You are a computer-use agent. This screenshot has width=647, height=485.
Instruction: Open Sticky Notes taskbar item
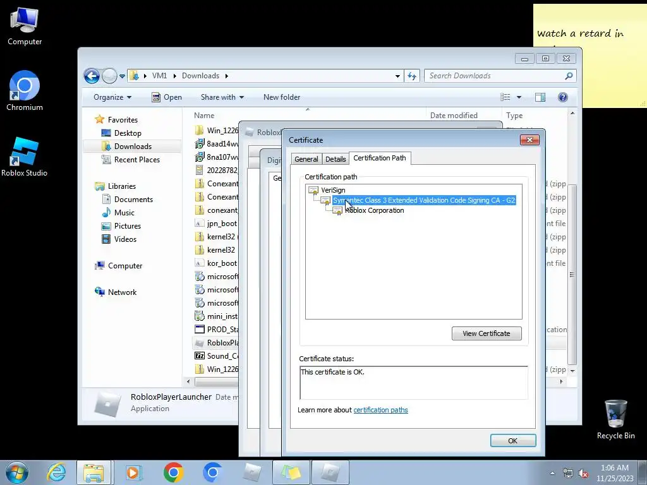tap(291, 472)
